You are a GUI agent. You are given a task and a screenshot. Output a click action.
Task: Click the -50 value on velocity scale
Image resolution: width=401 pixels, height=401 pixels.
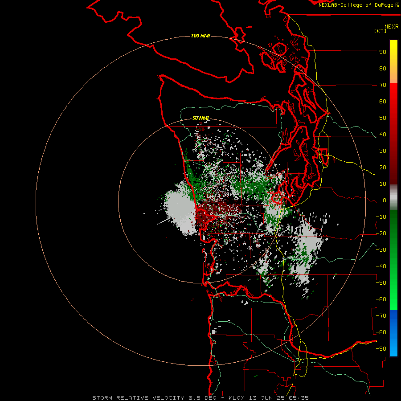(x=381, y=283)
